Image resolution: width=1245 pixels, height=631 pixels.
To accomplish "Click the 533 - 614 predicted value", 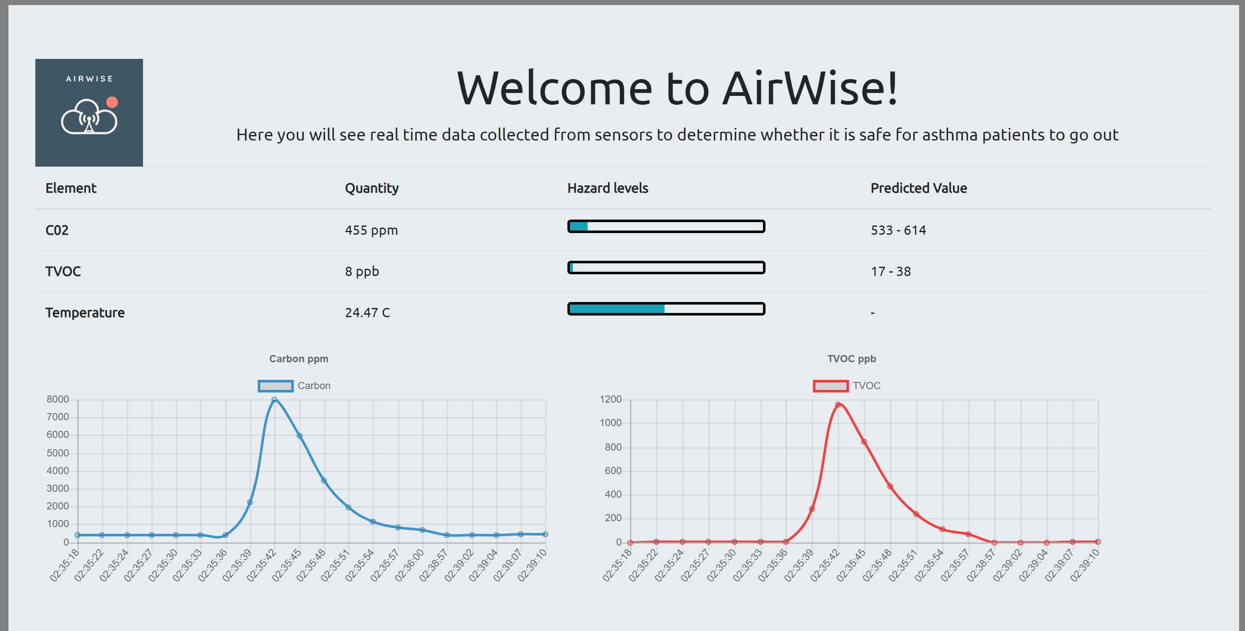I will (898, 230).
